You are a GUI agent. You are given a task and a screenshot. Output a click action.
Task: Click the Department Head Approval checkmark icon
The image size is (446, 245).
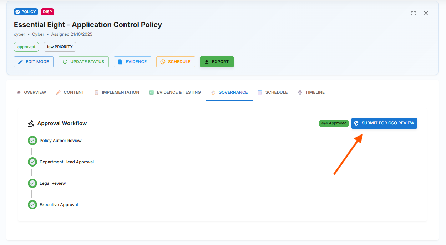click(x=32, y=162)
